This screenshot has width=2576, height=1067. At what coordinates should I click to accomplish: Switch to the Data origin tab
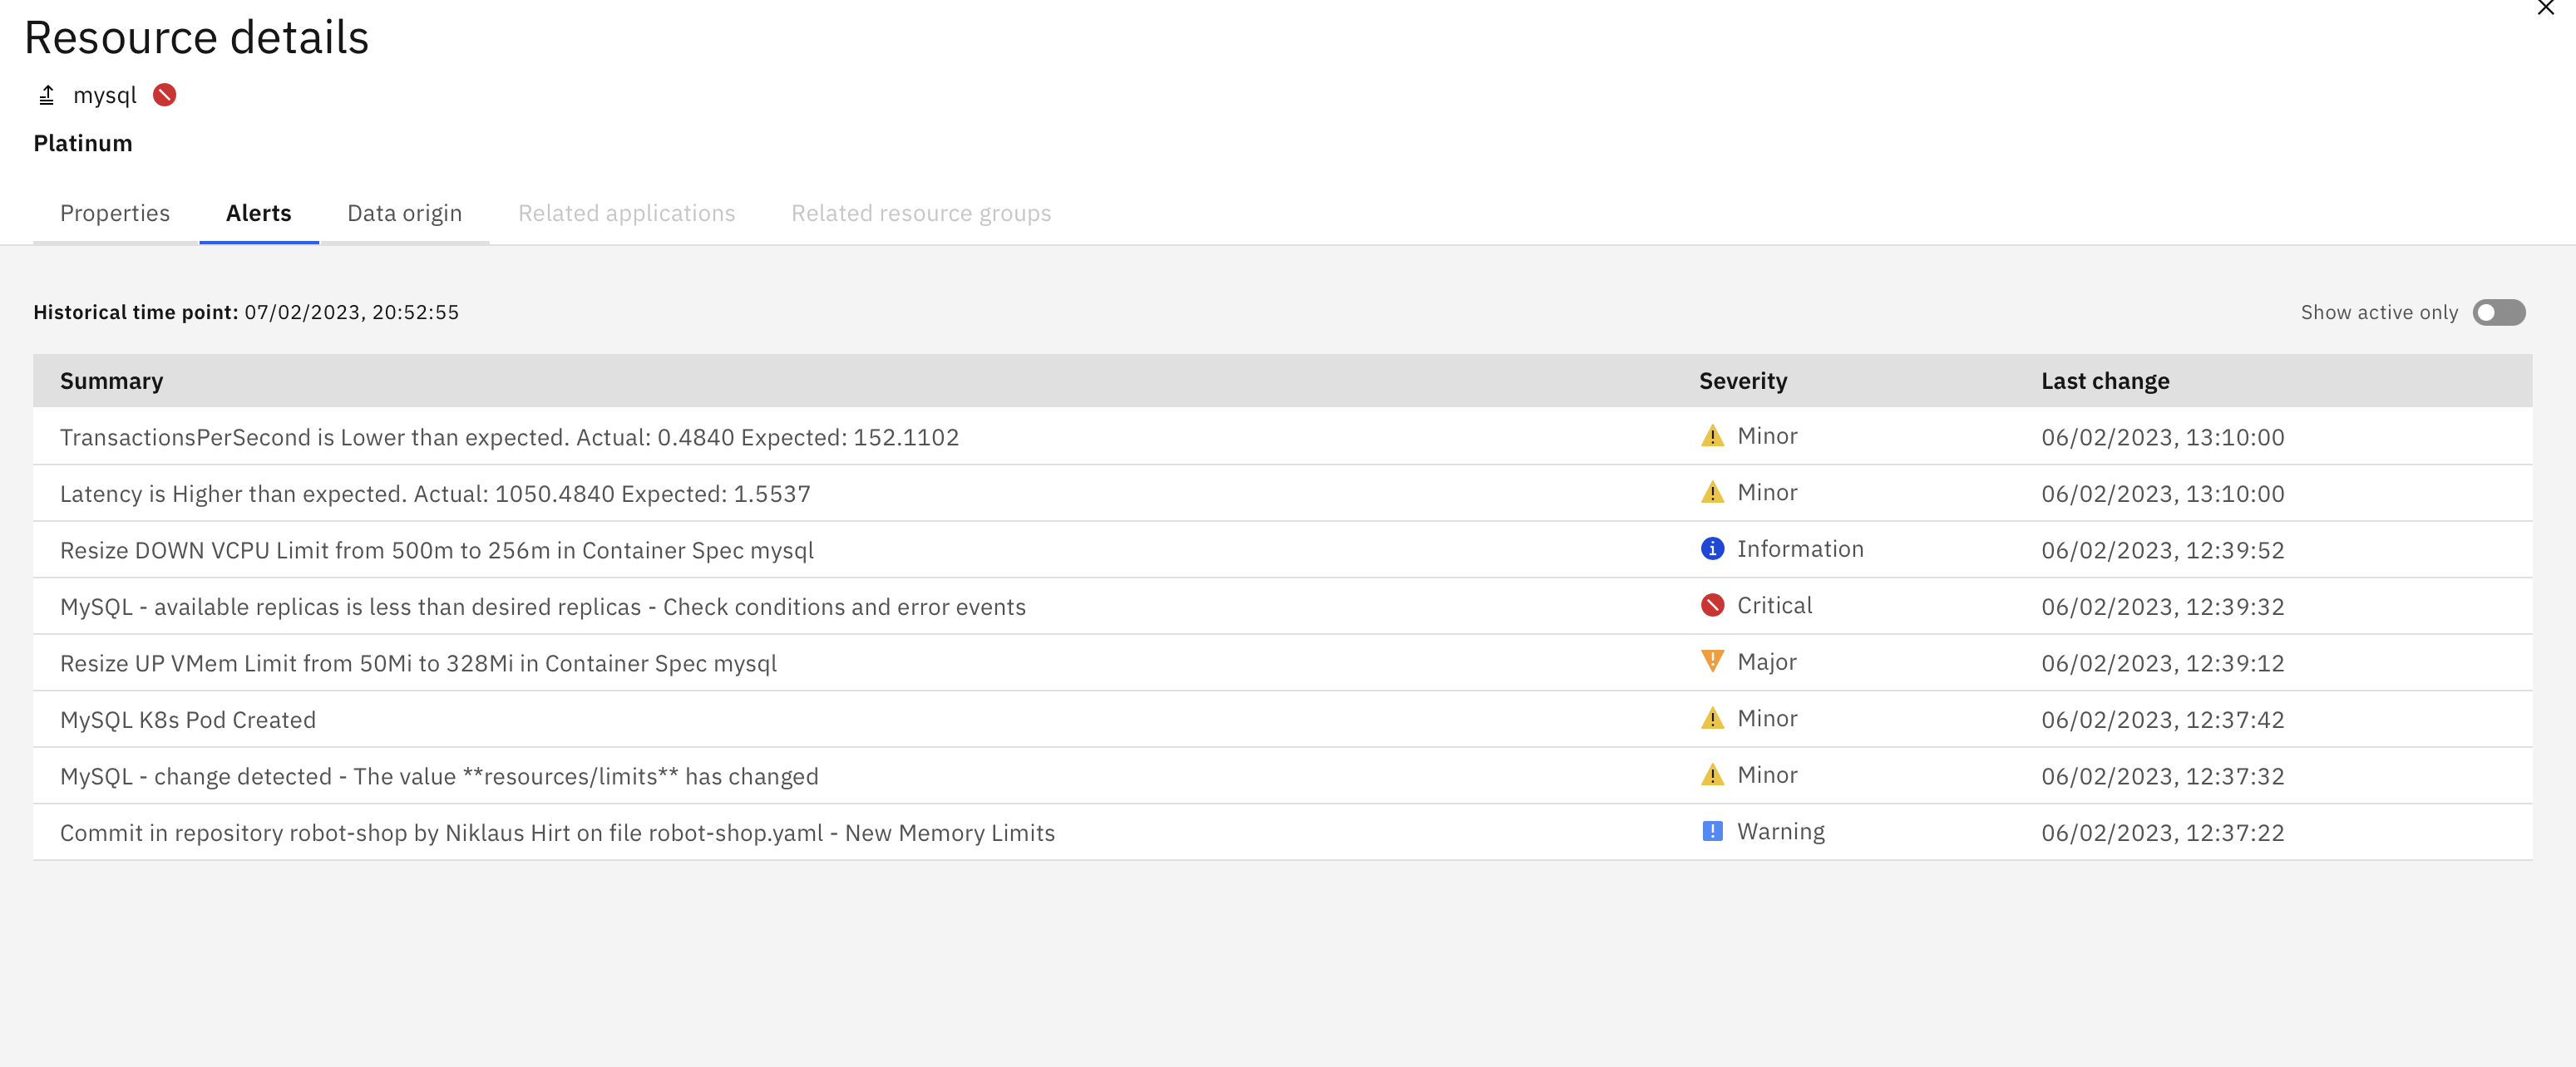[405, 214]
